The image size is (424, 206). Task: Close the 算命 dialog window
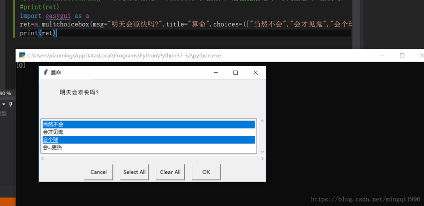[255, 73]
